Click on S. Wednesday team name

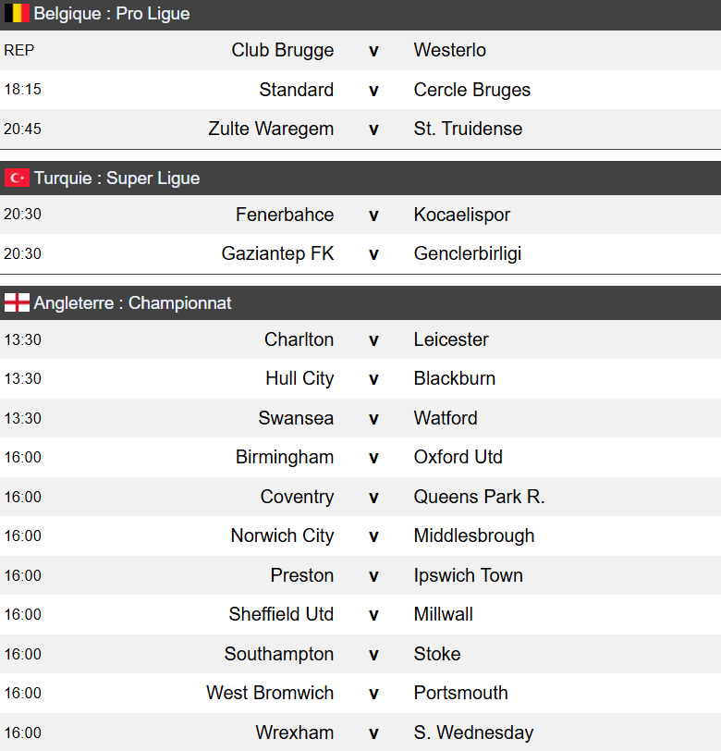tap(473, 733)
